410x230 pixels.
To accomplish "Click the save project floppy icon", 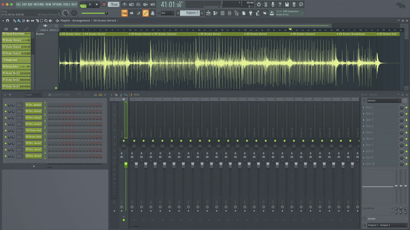I will (x=287, y=4).
